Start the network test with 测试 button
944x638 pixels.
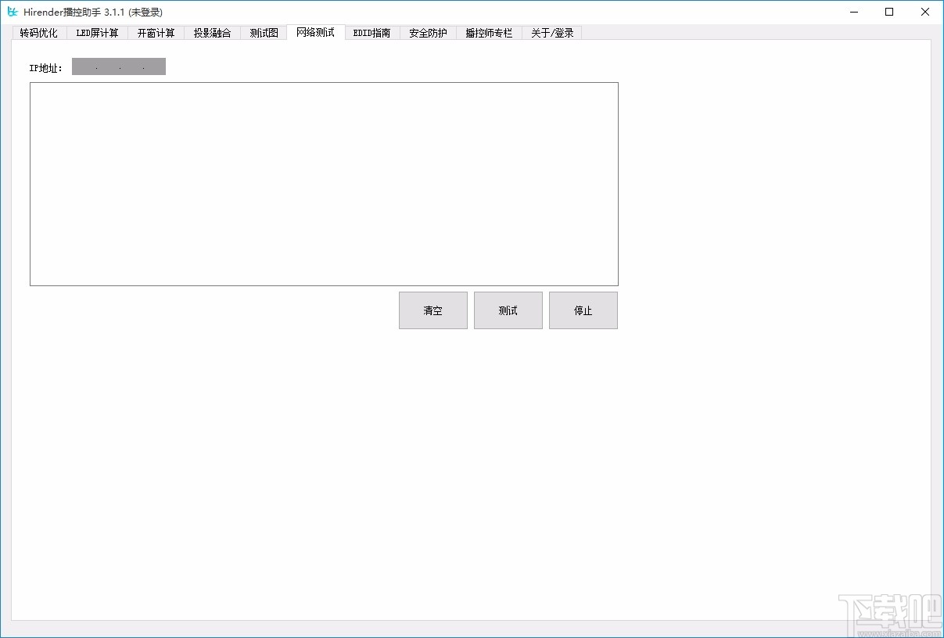[x=508, y=310]
